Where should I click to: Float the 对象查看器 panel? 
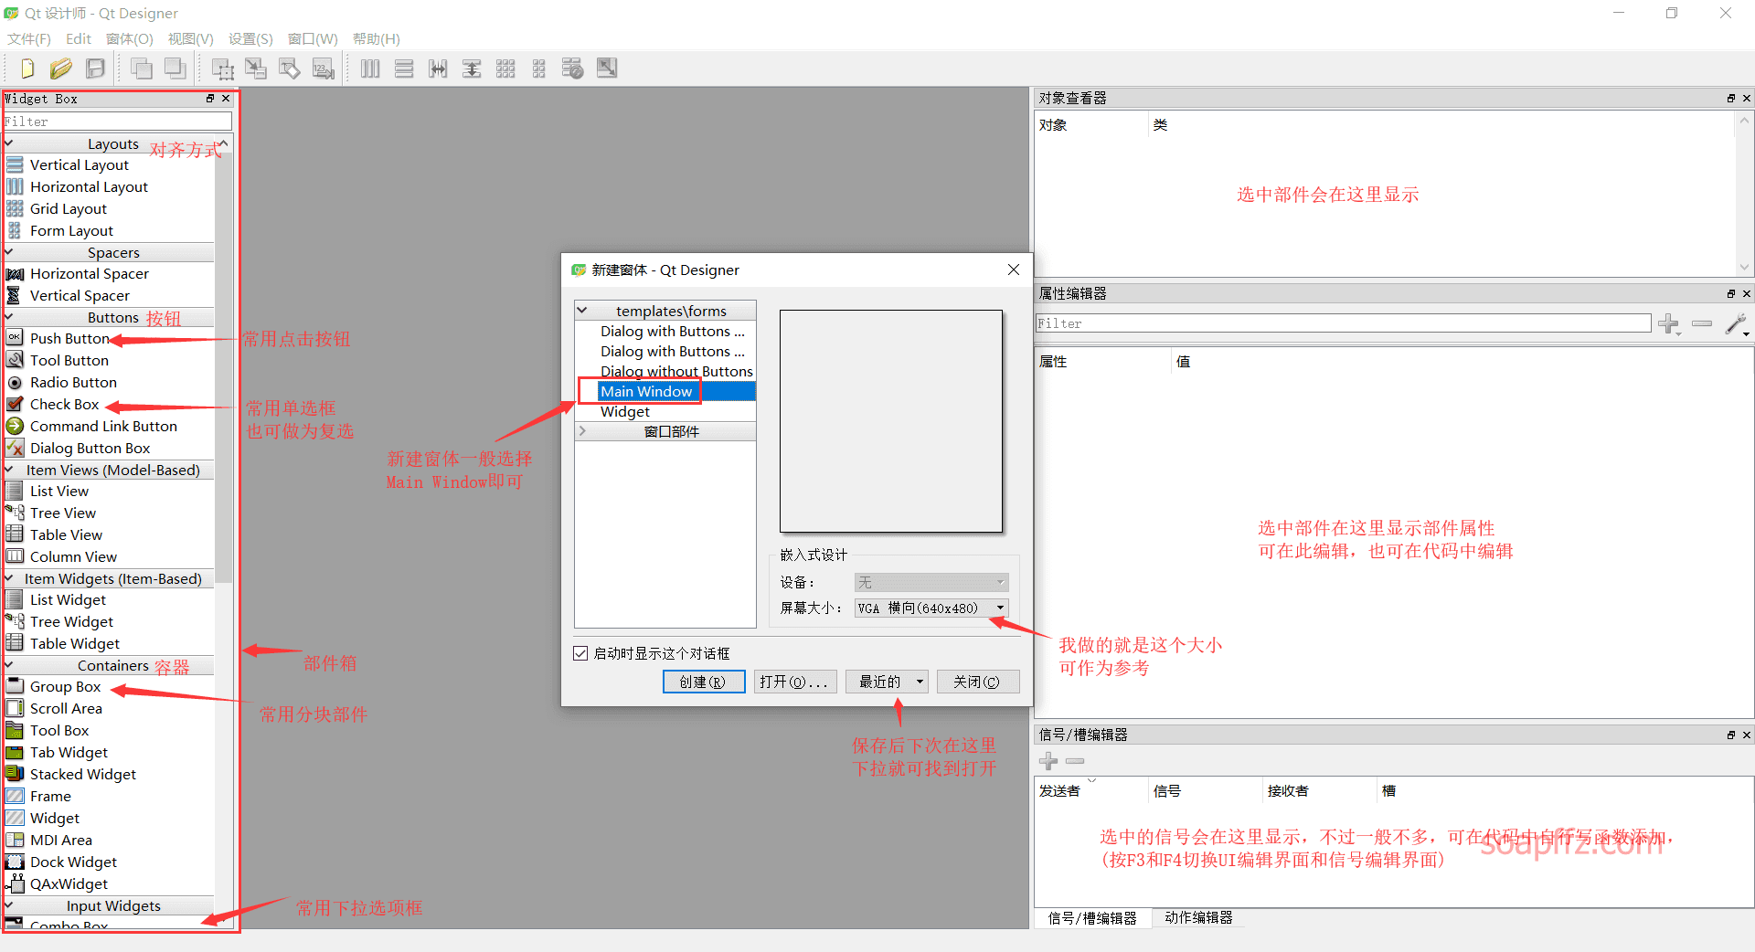1731,98
